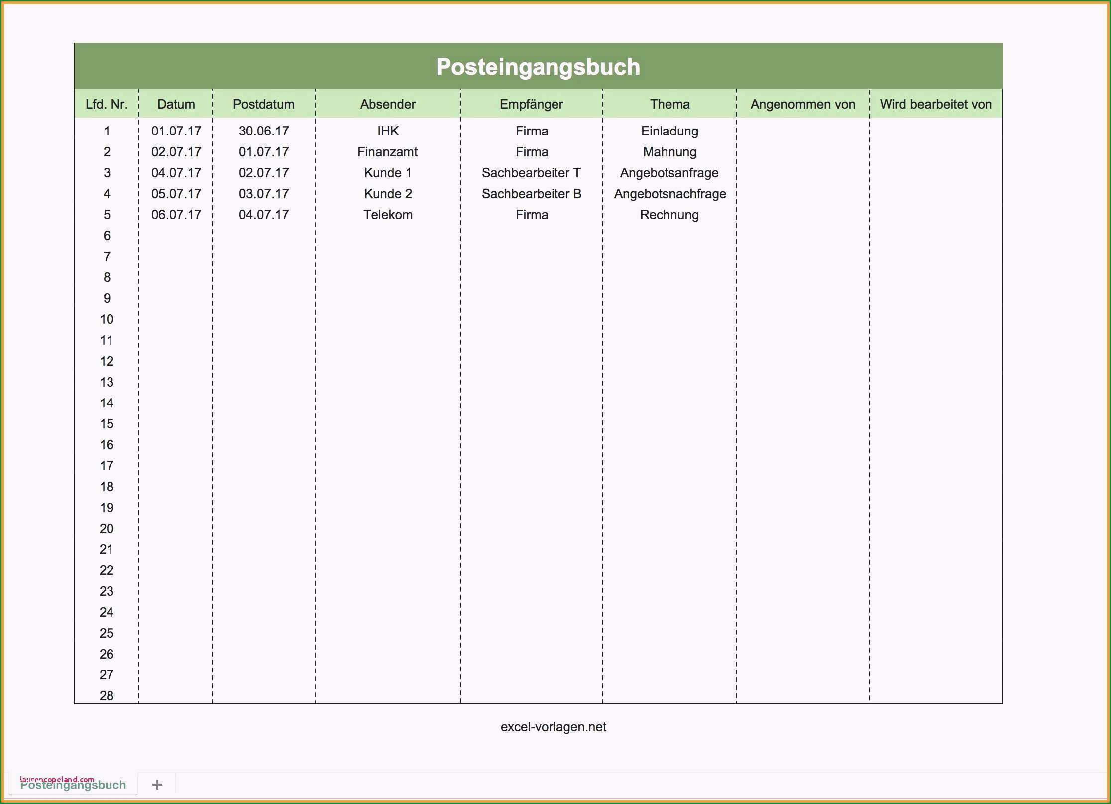This screenshot has width=1111, height=804.
Task: Select the Sachbearbeiter B cell
Action: (x=531, y=194)
